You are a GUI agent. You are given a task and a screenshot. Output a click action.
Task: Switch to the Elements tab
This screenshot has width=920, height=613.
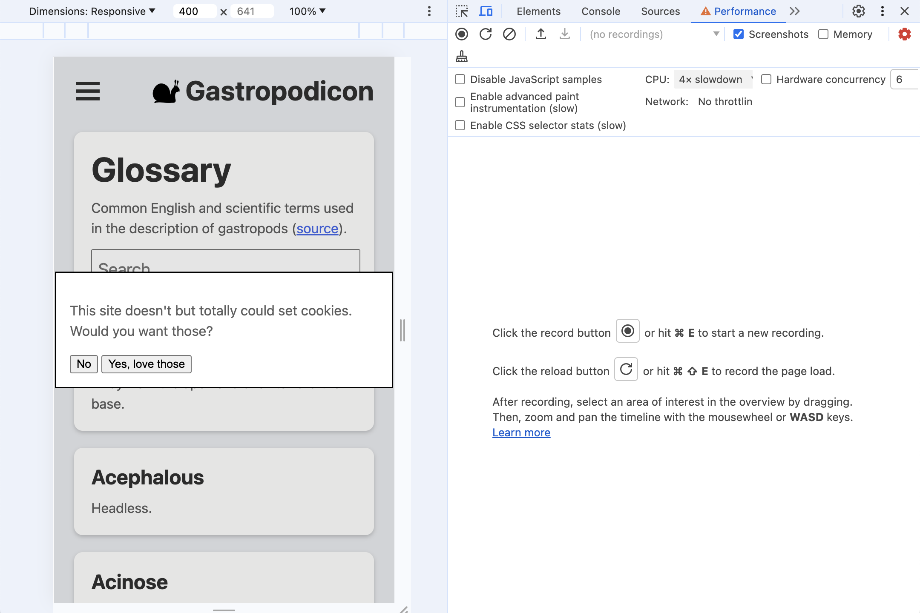(x=538, y=11)
